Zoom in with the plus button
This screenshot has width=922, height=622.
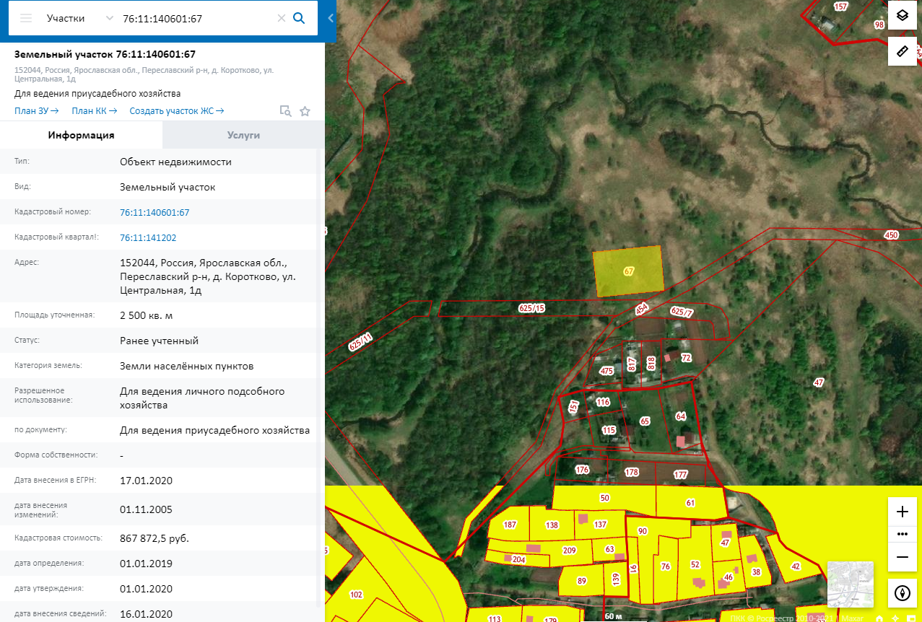click(x=902, y=512)
